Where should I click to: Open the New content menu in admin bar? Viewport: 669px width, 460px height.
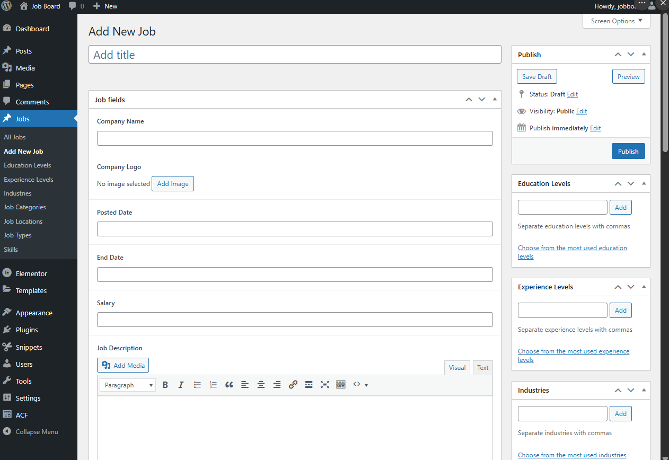click(105, 6)
